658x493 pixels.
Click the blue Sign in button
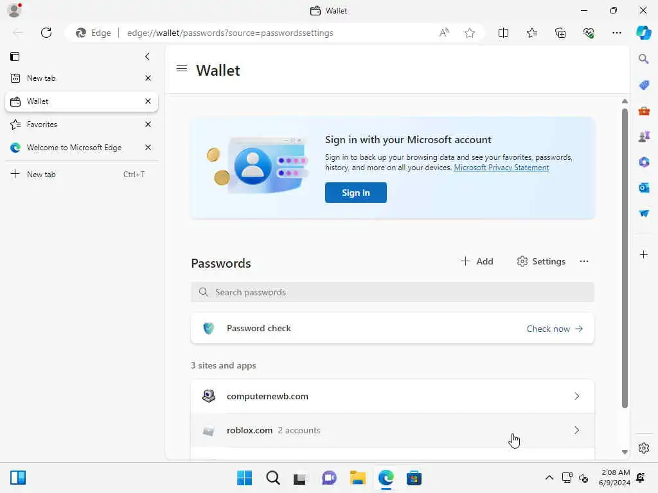[355, 193]
